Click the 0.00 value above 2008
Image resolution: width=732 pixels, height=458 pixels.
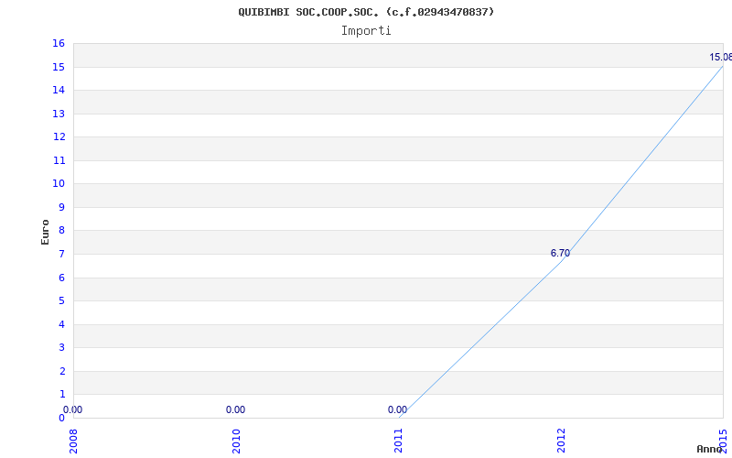pyautogui.click(x=73, y=409)
